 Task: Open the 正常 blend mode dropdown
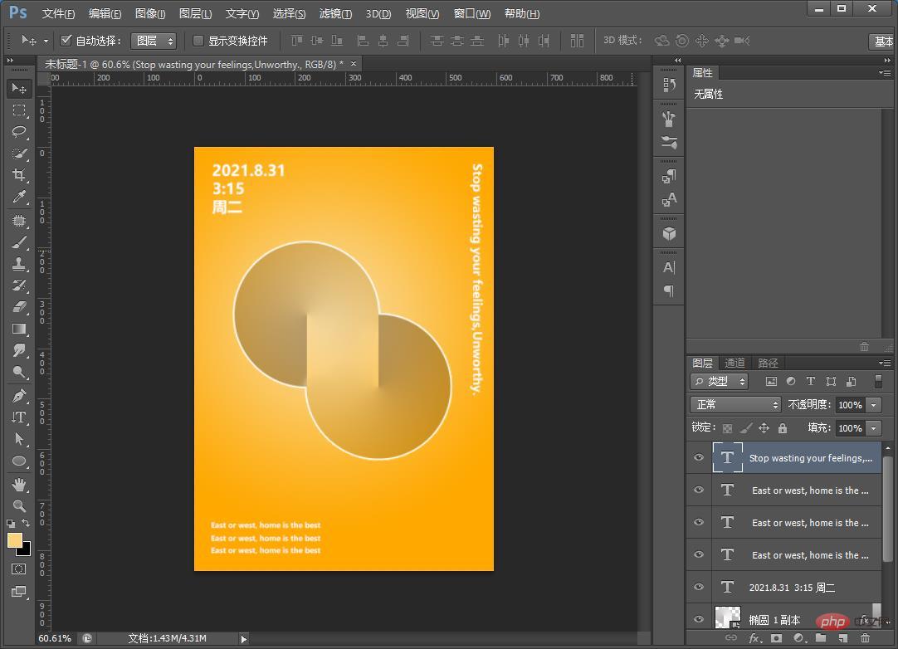click(736, 405)
